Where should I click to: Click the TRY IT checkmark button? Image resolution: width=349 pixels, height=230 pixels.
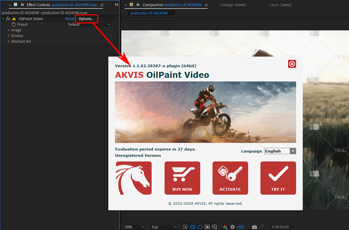point(278,178)
